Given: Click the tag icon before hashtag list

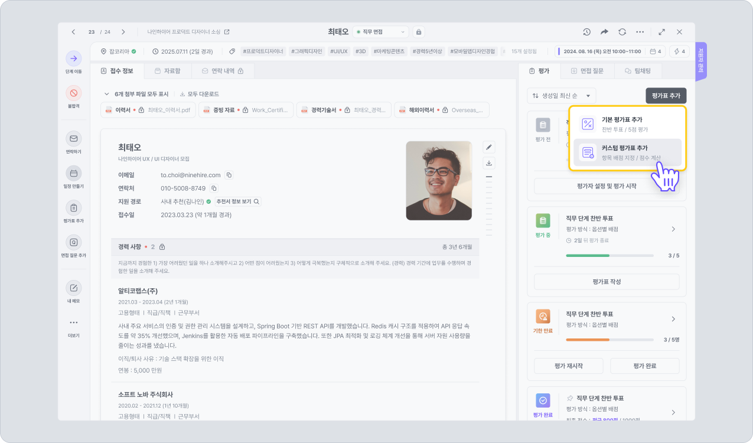Looking at the screenshot, I should pyautogui.click(x=232, y=51).
